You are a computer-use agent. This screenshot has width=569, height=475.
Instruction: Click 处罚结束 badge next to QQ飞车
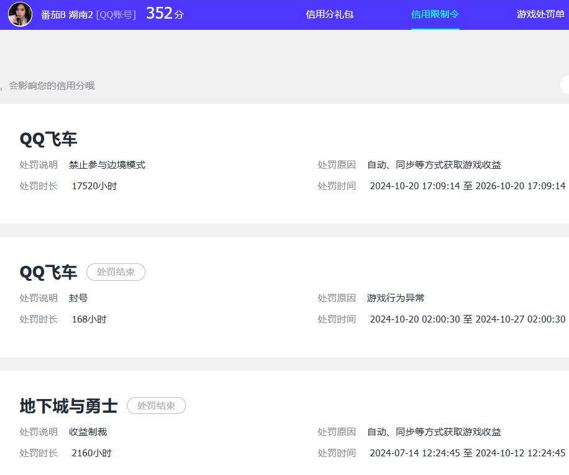point(116,272)
